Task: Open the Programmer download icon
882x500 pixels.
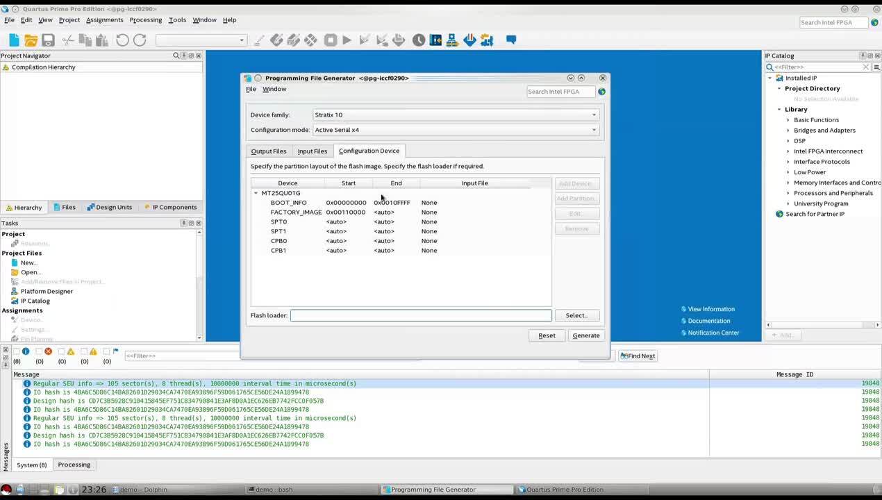Action: coord(469,40)
